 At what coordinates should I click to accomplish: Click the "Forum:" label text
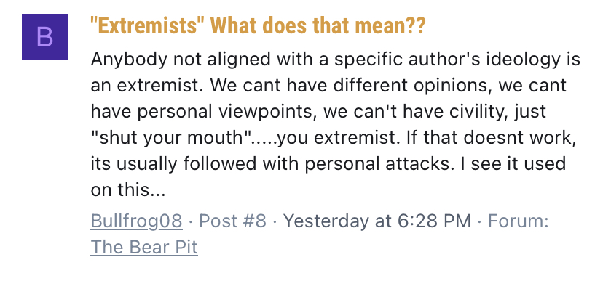pyautogui.click(x=518, y=221)
